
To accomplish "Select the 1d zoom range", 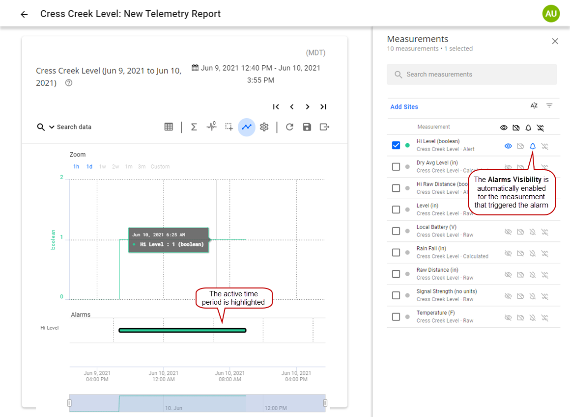I will [89, 167].
